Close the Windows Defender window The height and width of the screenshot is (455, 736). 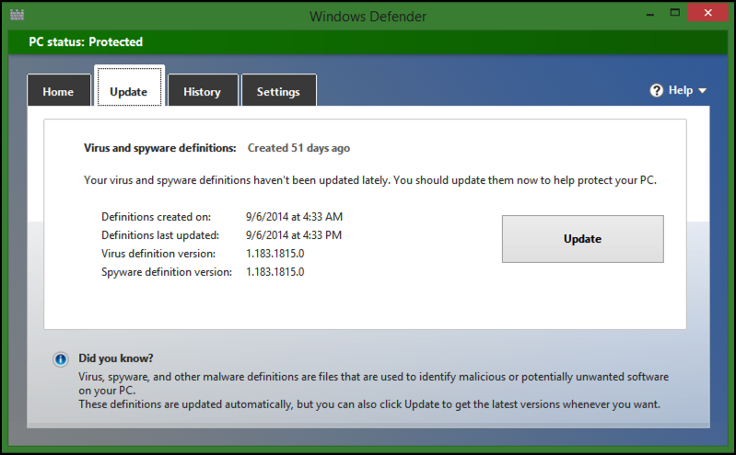[x=707, y=13]
